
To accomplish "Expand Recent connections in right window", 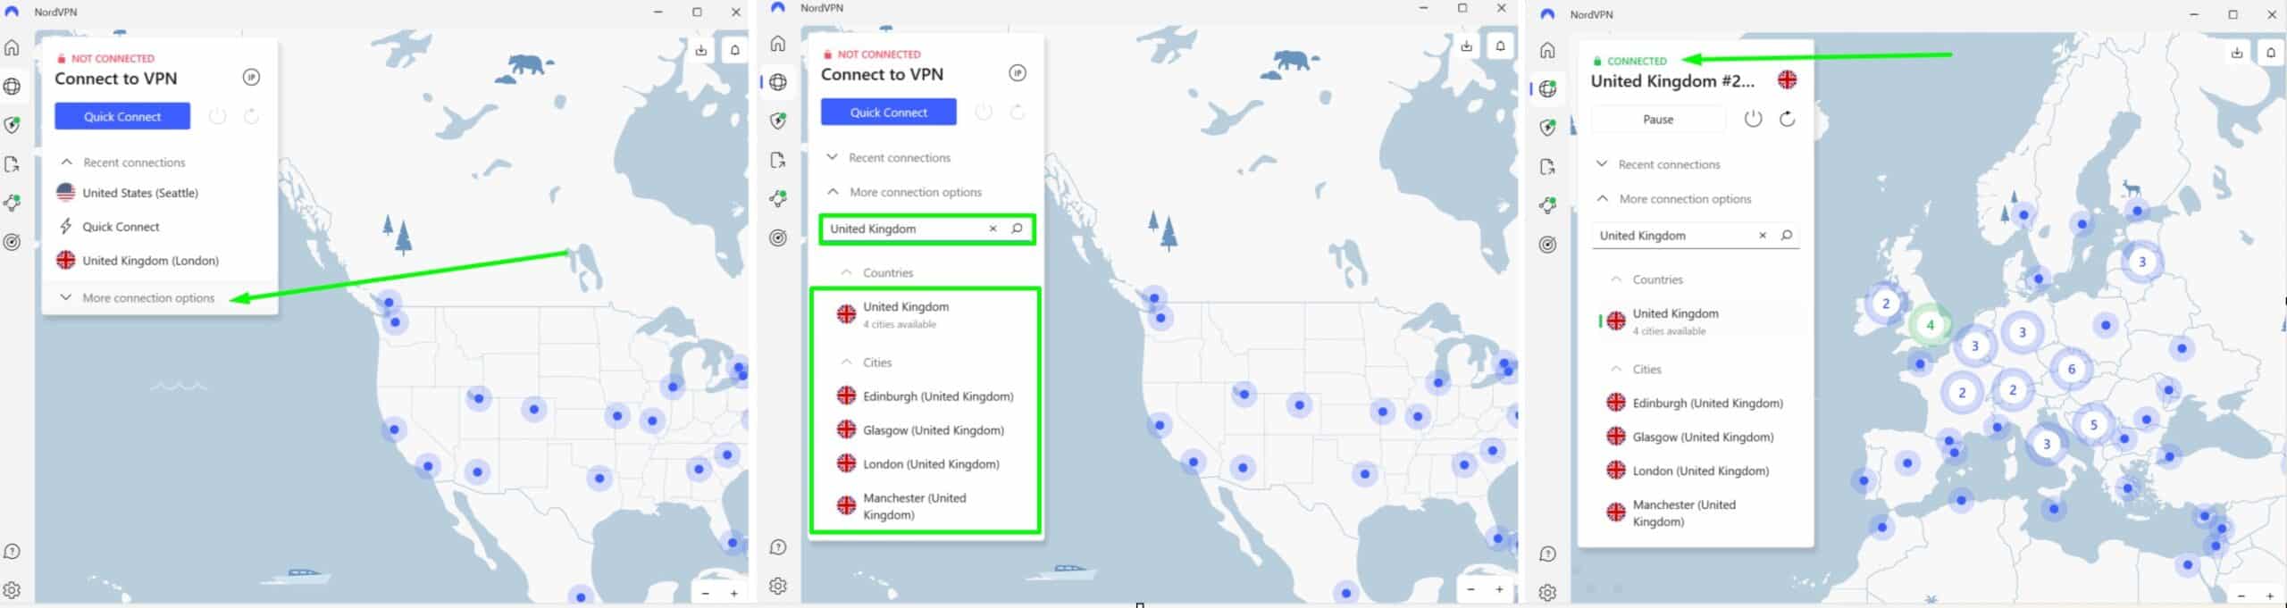I will [x=1660, y=165].
